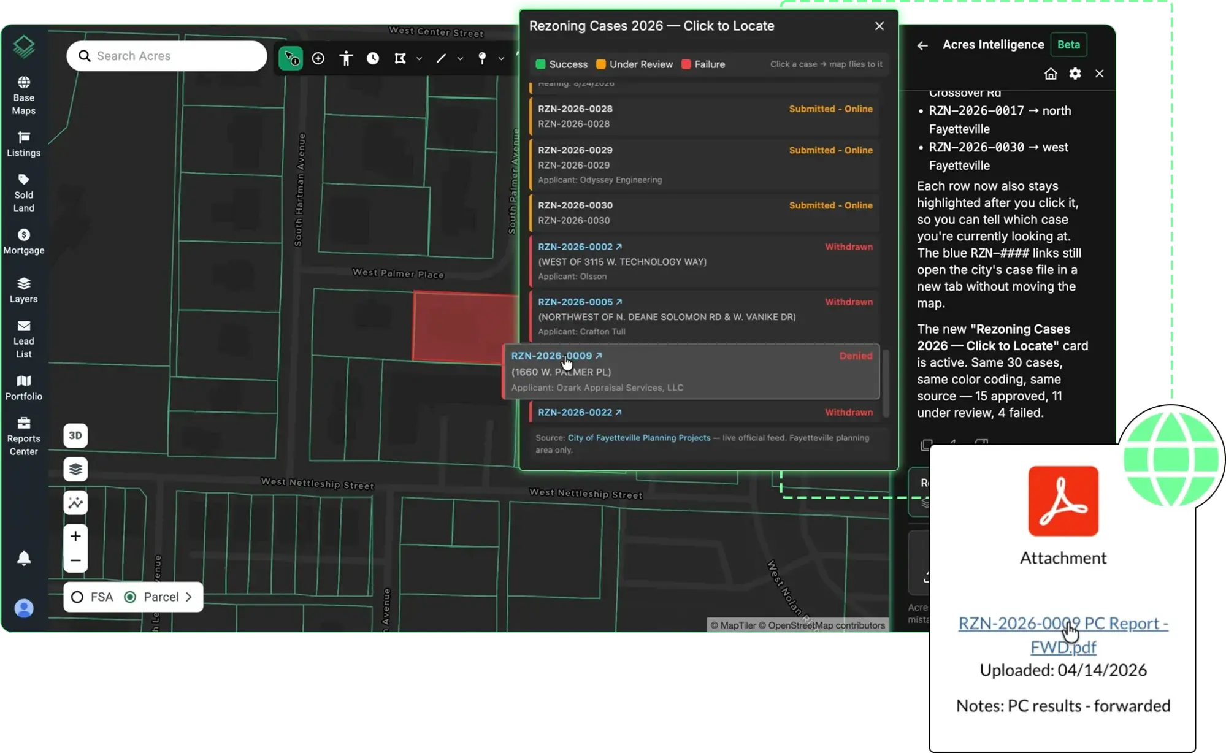The image size is (1226, 753).
Task: Open the RZN-2026-0022 case link
Action: [580, 412]
